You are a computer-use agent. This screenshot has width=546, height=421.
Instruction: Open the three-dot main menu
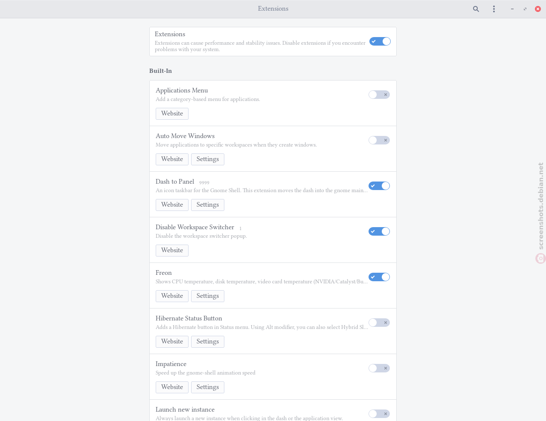[494, 9]
